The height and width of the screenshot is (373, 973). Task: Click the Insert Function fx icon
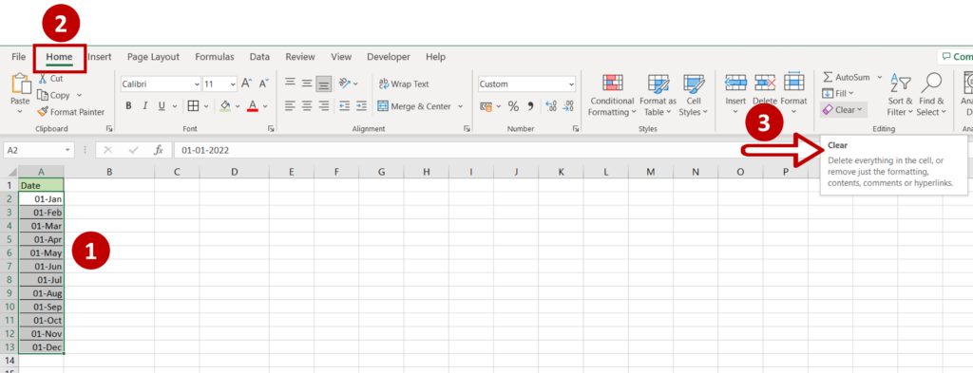(159, 150)
